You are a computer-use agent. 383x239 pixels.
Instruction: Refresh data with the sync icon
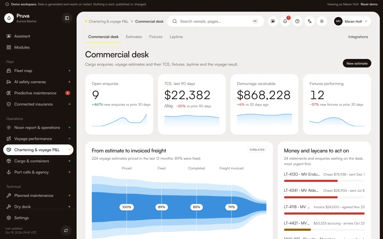[66, 231]
